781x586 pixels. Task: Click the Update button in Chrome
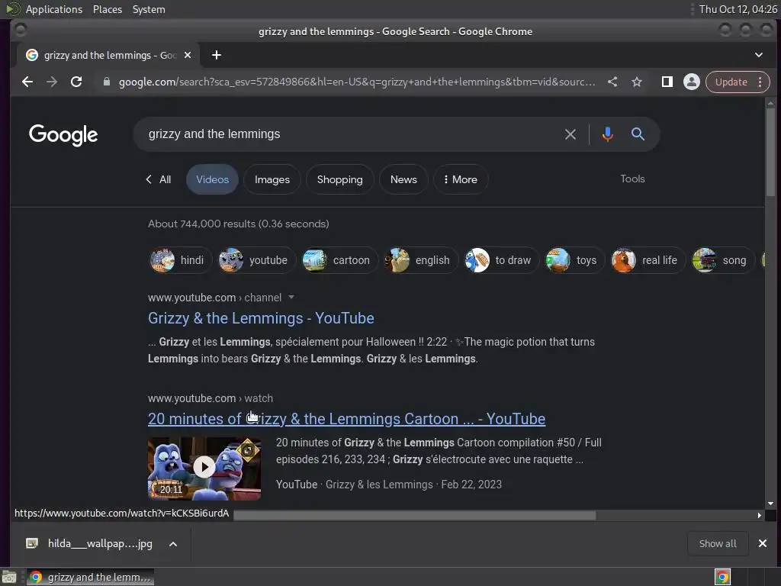pyautogui.click(x=731, y=82)
